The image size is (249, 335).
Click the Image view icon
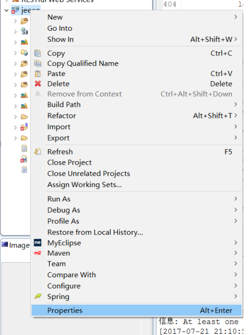5,245
